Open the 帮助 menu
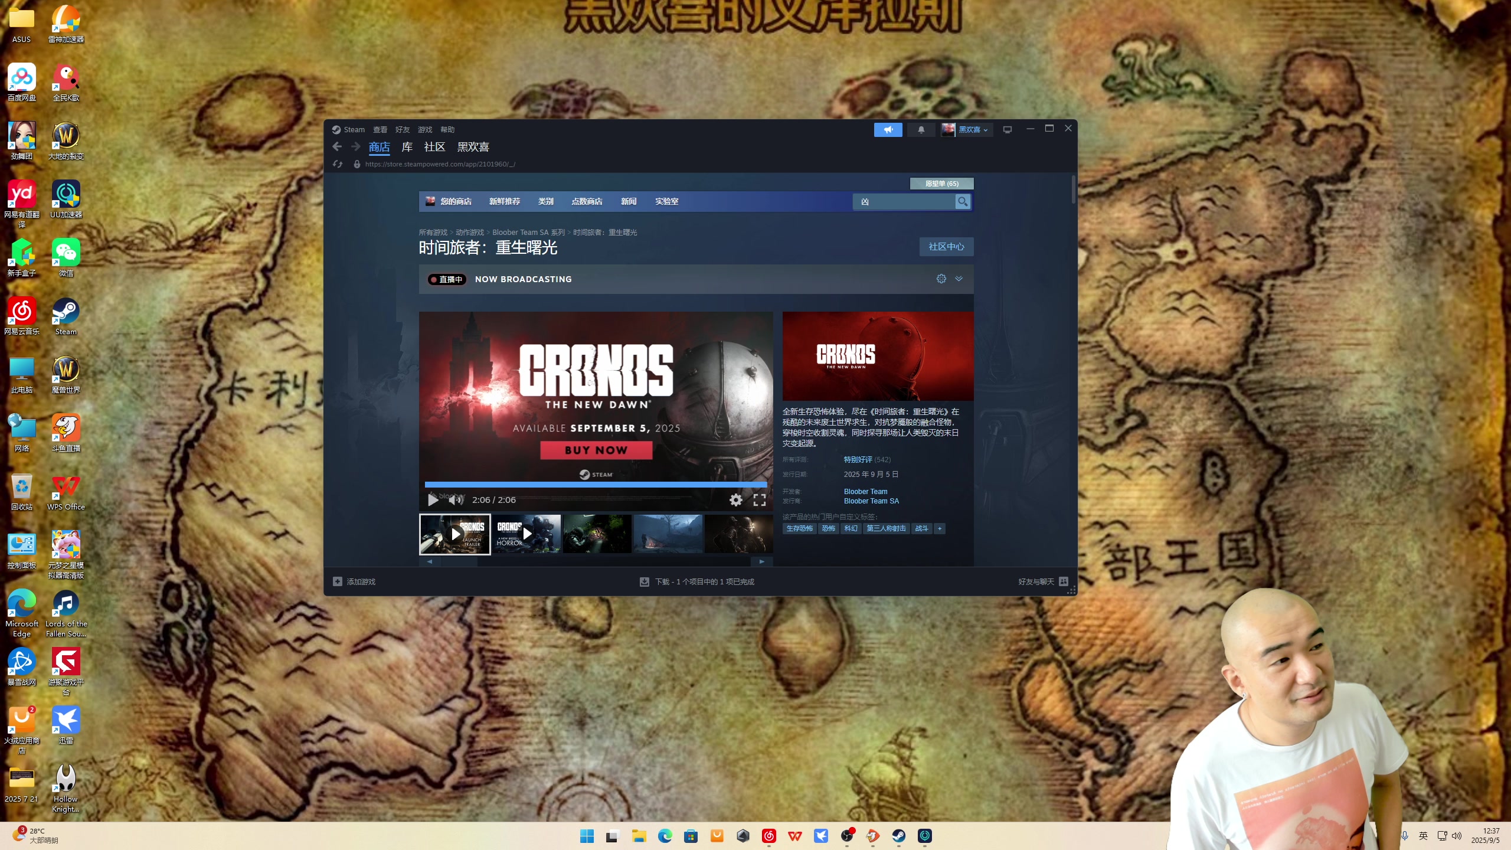 click(447, 129)
